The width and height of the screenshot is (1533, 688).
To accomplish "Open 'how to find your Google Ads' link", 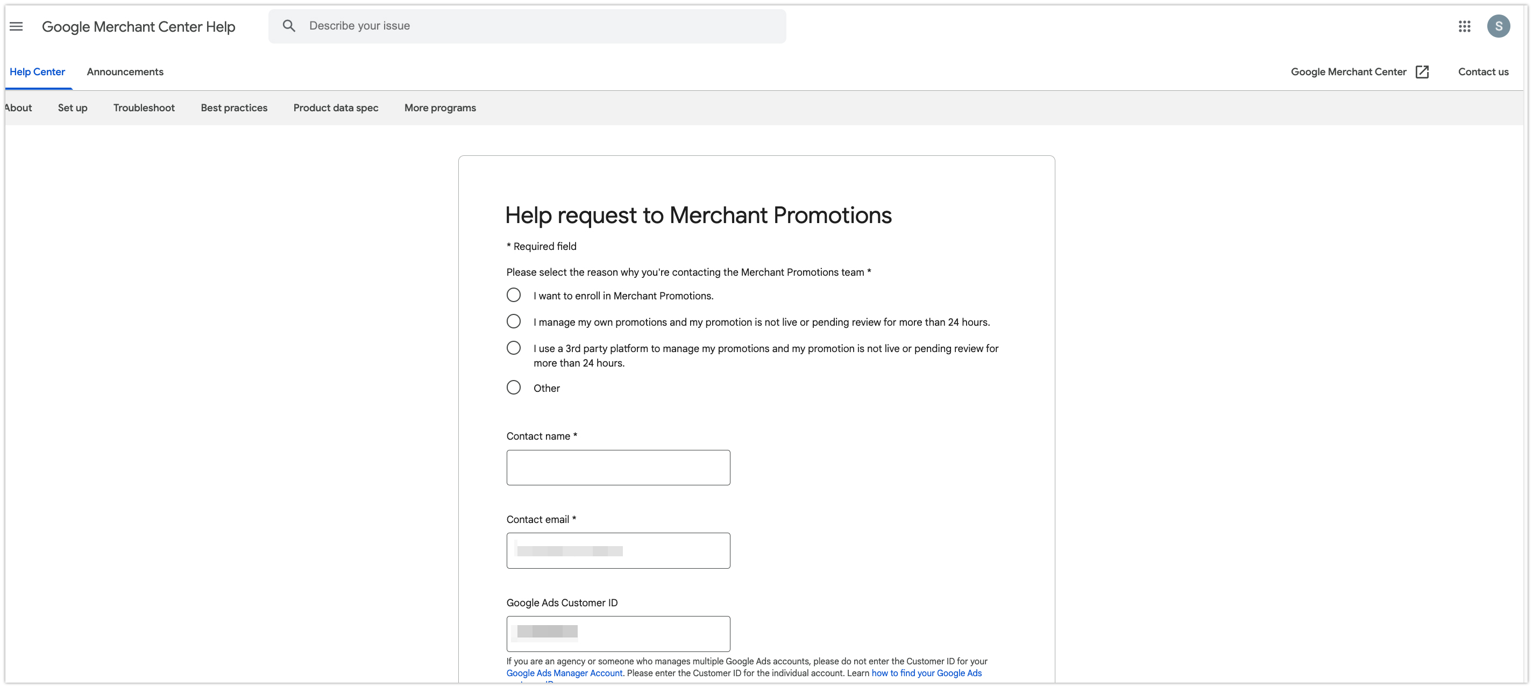I will [927, 673].
